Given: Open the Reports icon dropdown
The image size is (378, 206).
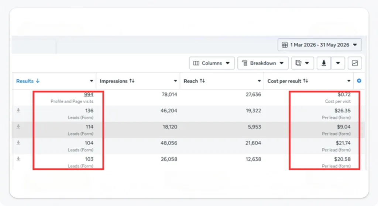Looking at the screenshot, I should [x=303, y=63].
